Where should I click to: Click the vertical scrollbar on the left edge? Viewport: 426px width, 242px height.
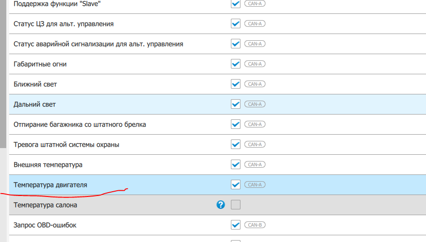(x=3, y=72)
